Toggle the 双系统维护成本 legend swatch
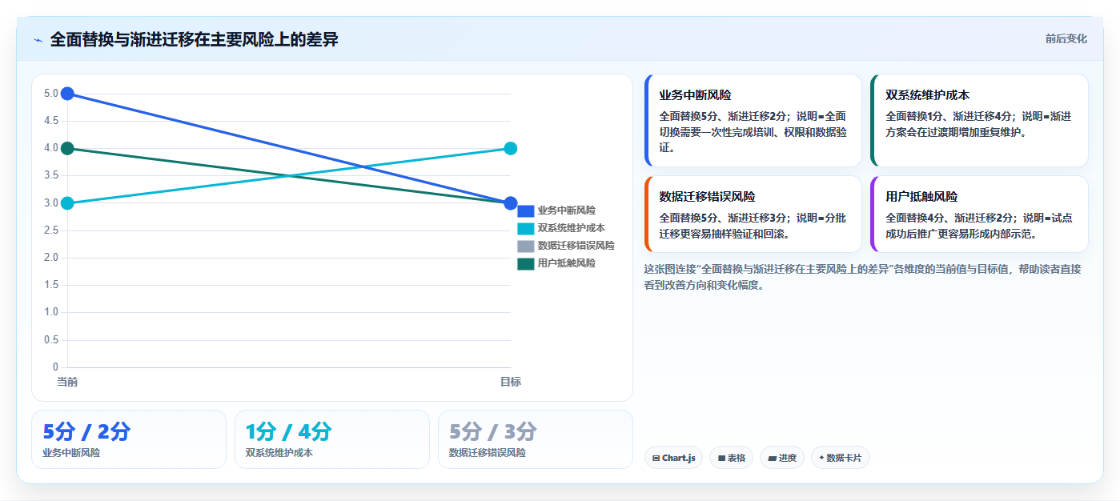Screen dimensions: 1120x501 pyautogui.click(x=526, y=228)
